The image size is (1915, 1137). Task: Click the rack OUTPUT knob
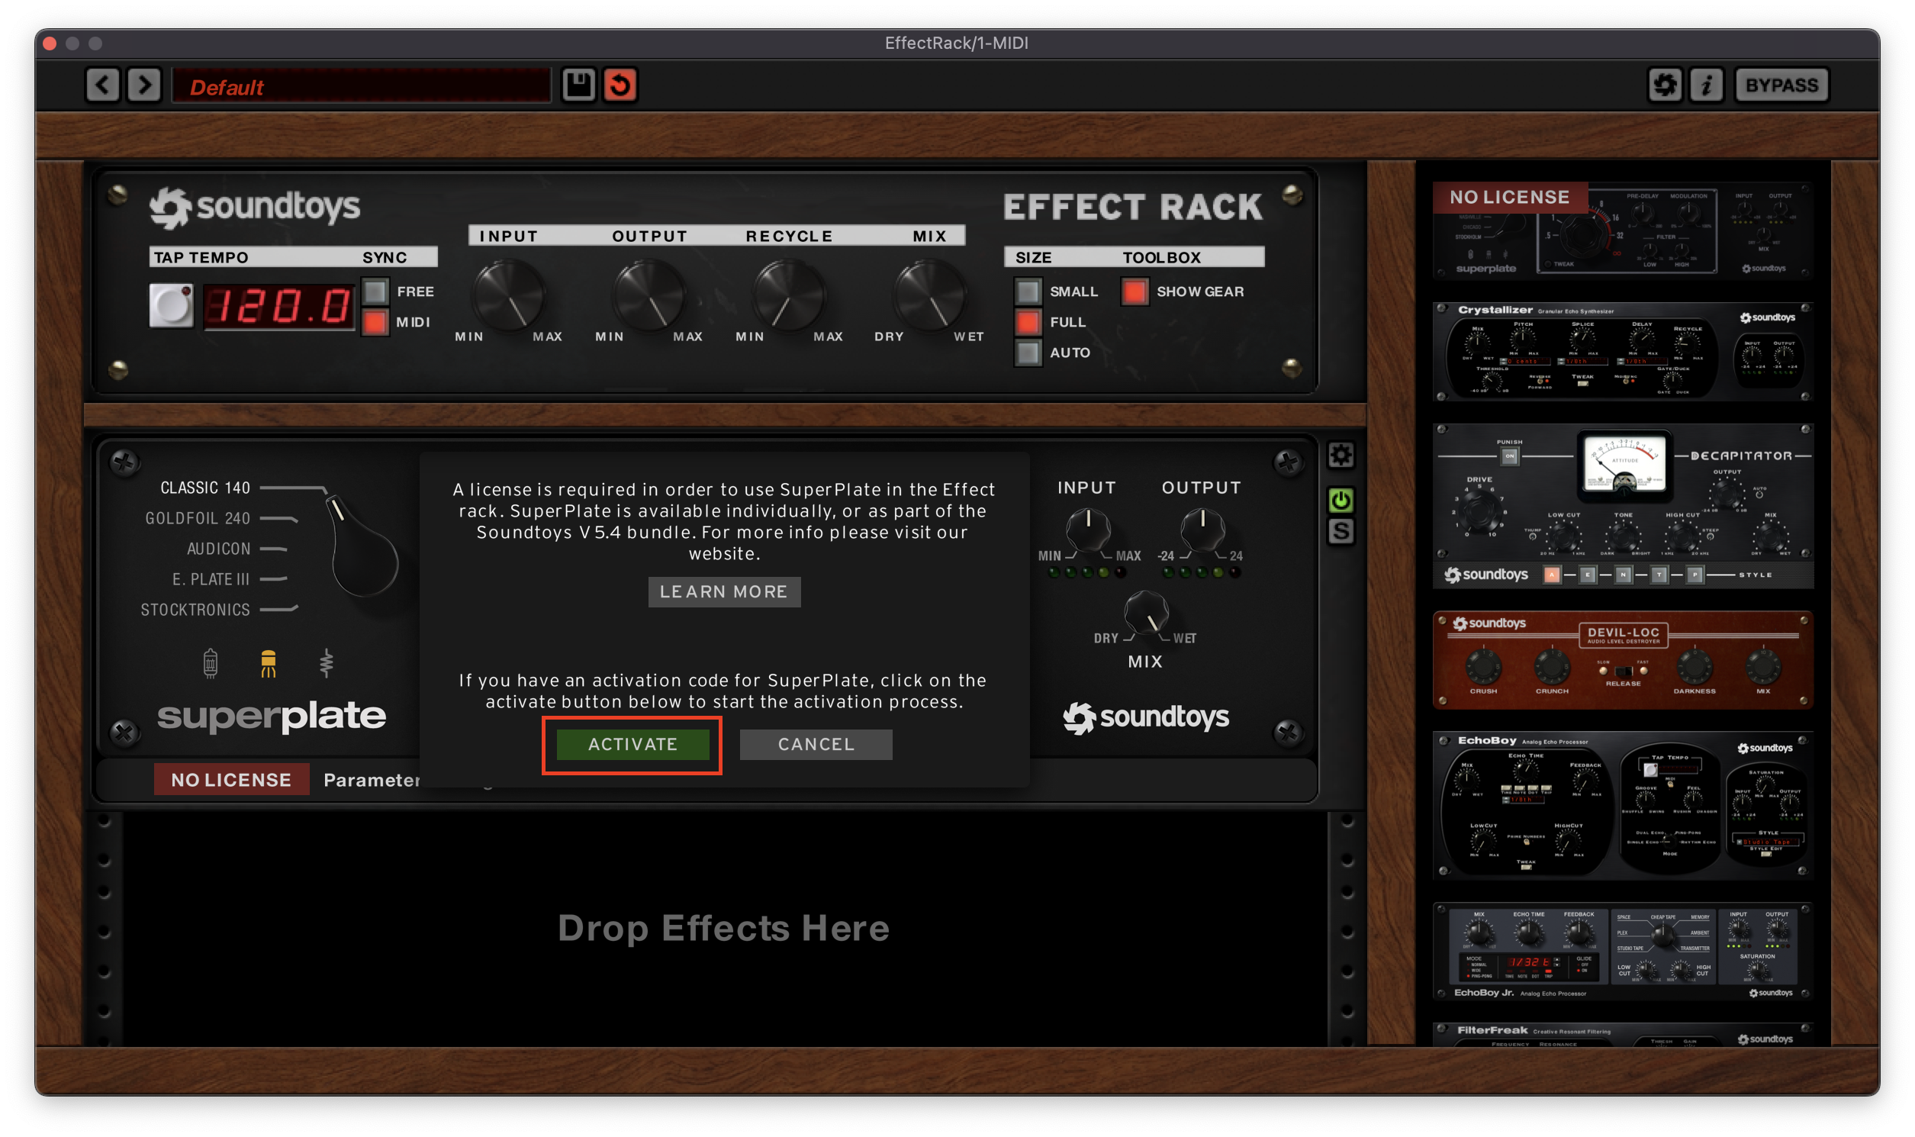(x=649, y=296)
